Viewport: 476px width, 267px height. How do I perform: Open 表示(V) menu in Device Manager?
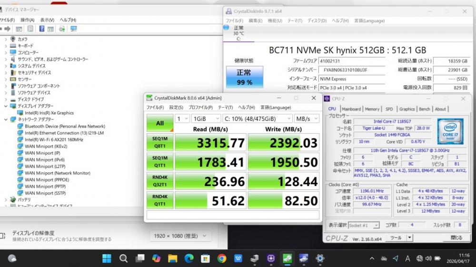(47, 20)
